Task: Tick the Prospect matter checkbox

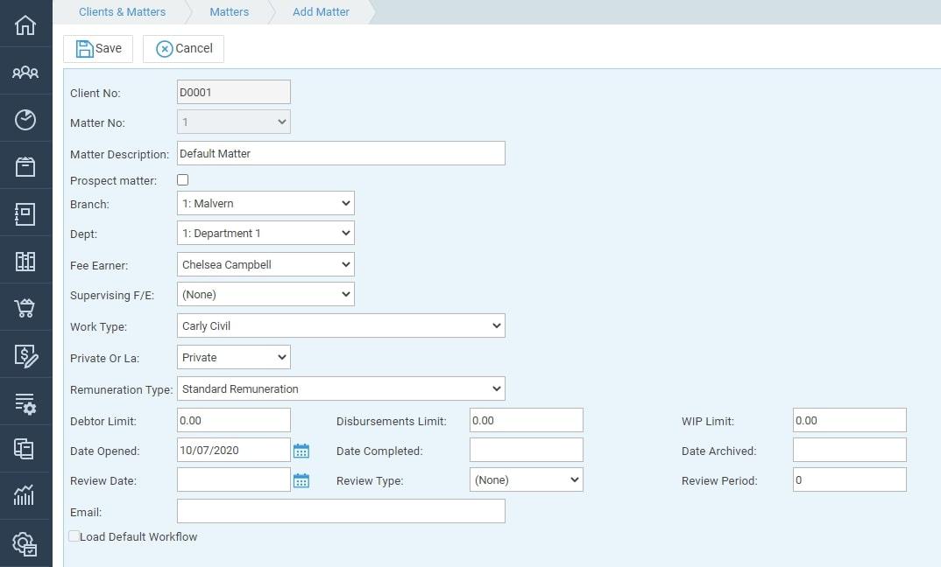Action: click(183, 180)
